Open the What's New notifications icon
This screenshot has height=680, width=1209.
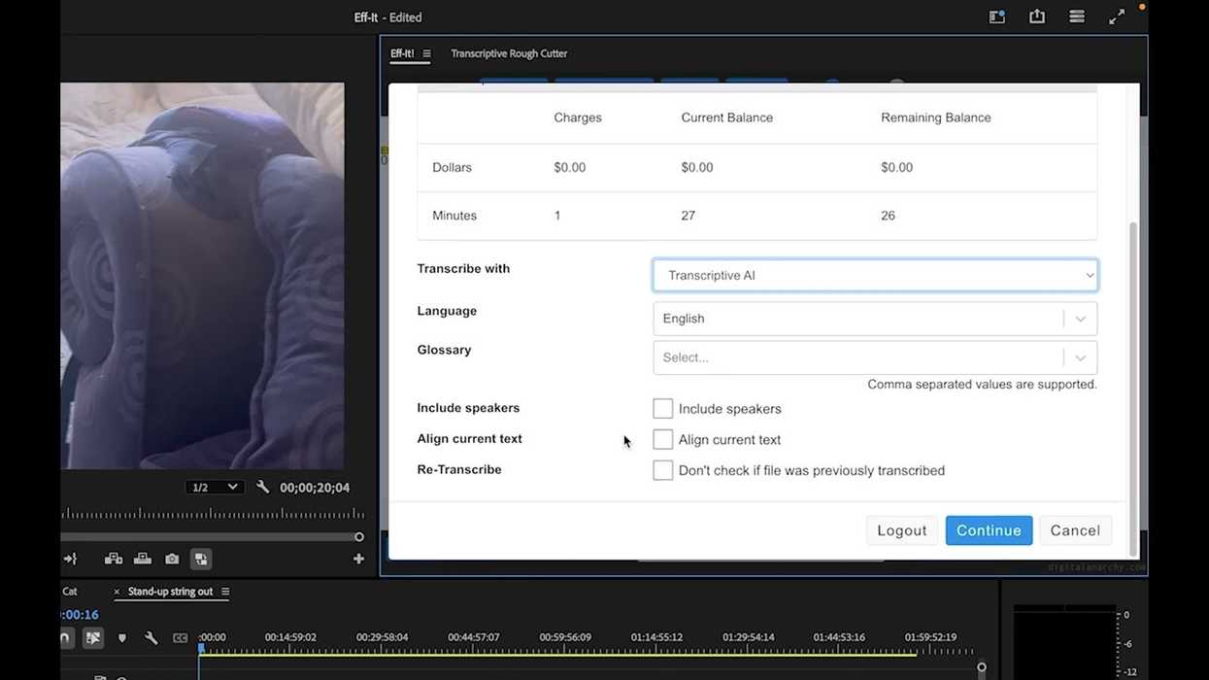[x=997, y=17]
